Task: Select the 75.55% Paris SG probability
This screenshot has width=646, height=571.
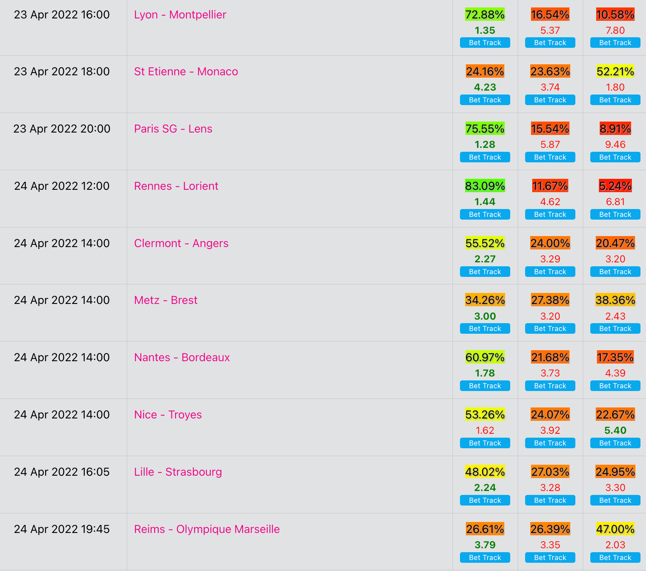Action: tap(485, 129)
